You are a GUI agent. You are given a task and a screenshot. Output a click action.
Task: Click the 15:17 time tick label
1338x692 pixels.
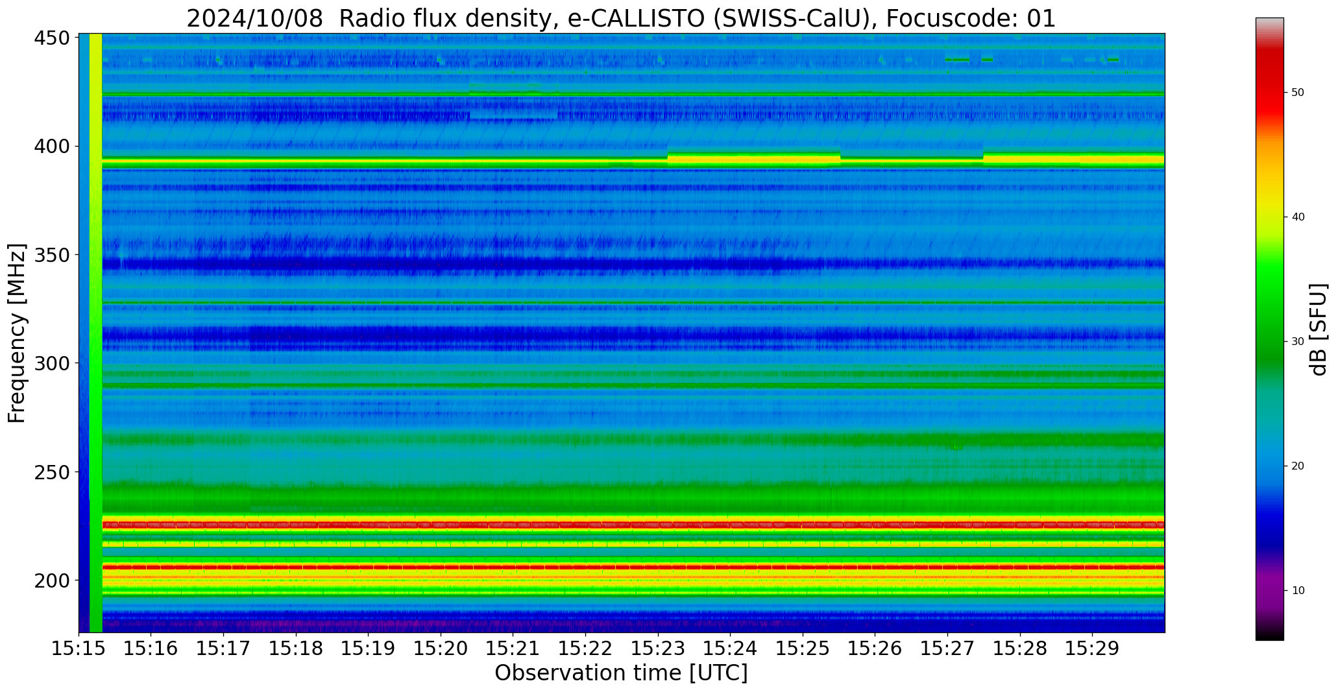[224, 649]
